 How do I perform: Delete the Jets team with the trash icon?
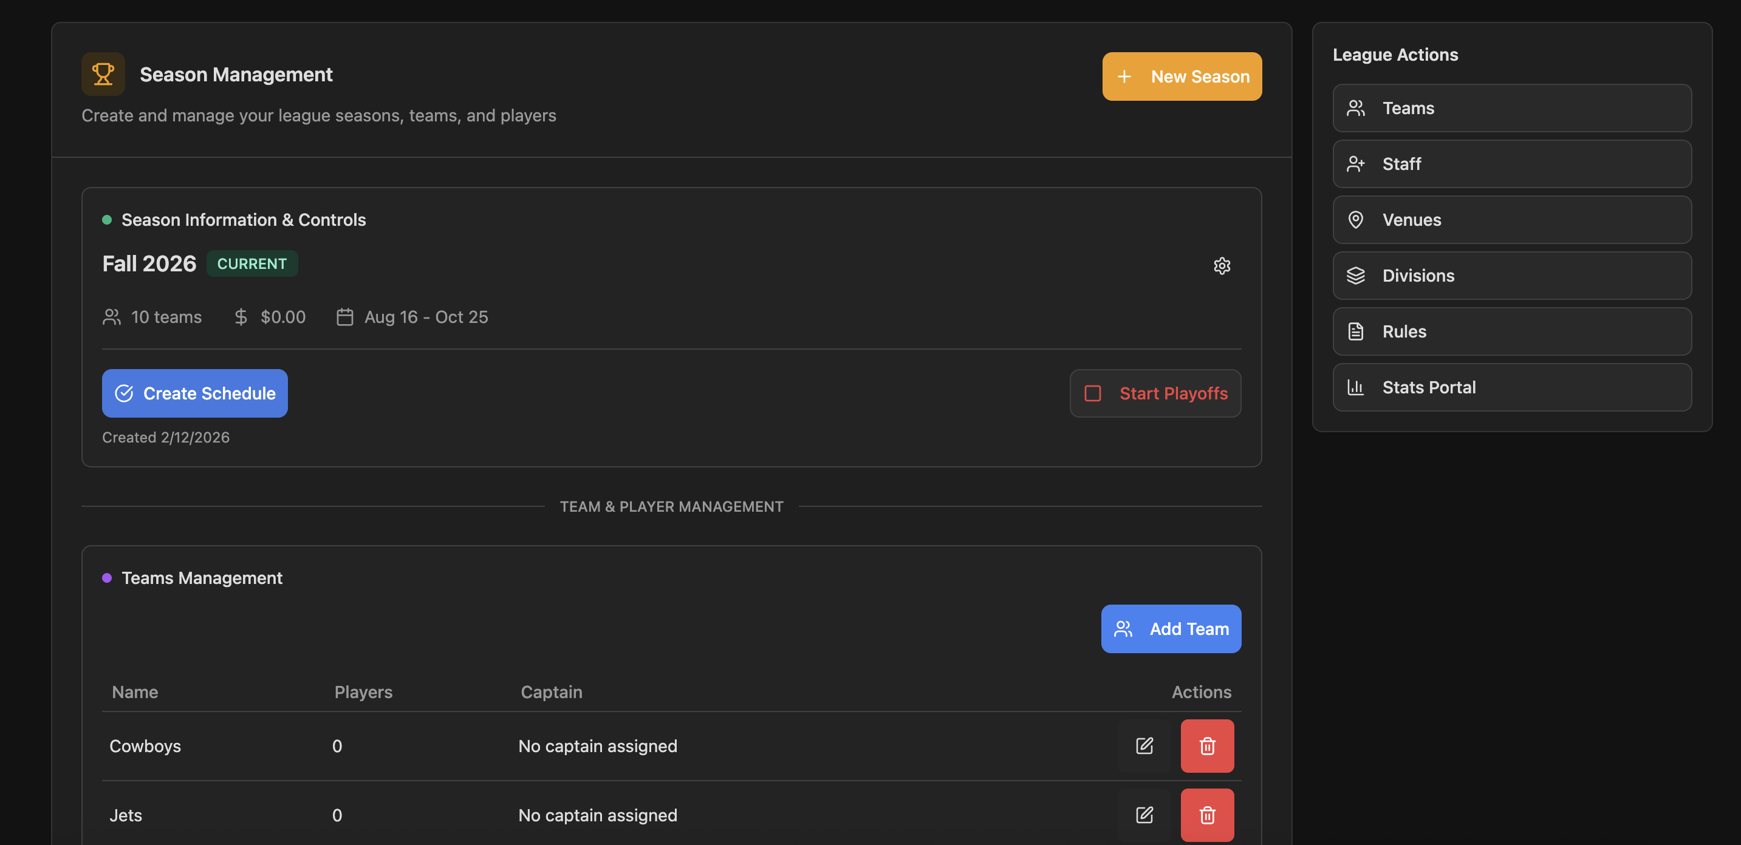(x=1207, y=815)
